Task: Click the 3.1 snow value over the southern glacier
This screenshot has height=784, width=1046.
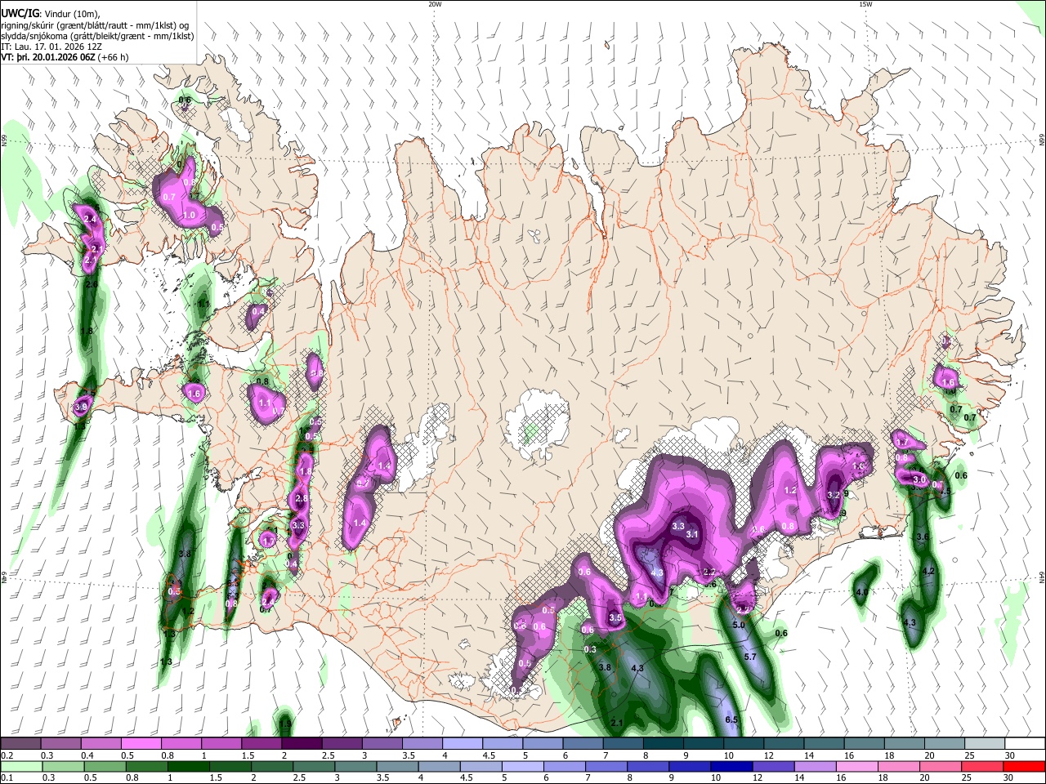Action: (x=693, y=534)
